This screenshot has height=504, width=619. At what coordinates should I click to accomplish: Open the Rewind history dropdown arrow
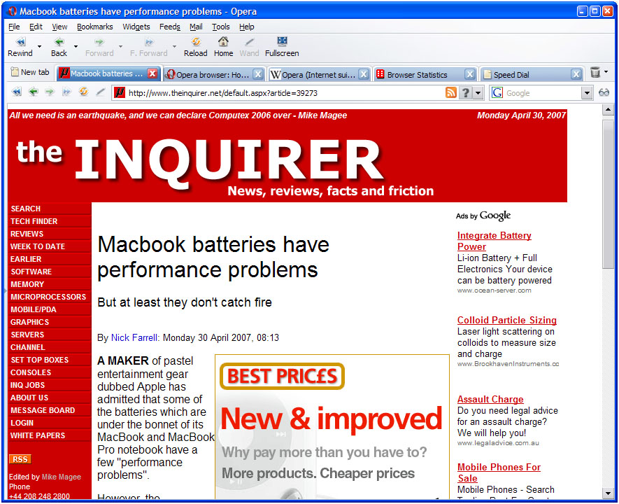pos(39,47)
